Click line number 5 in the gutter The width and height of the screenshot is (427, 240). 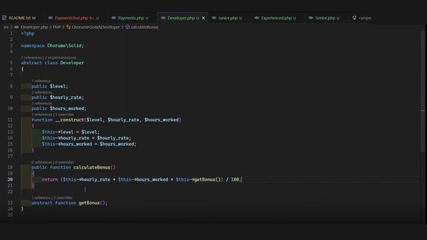tap(11, 63)
